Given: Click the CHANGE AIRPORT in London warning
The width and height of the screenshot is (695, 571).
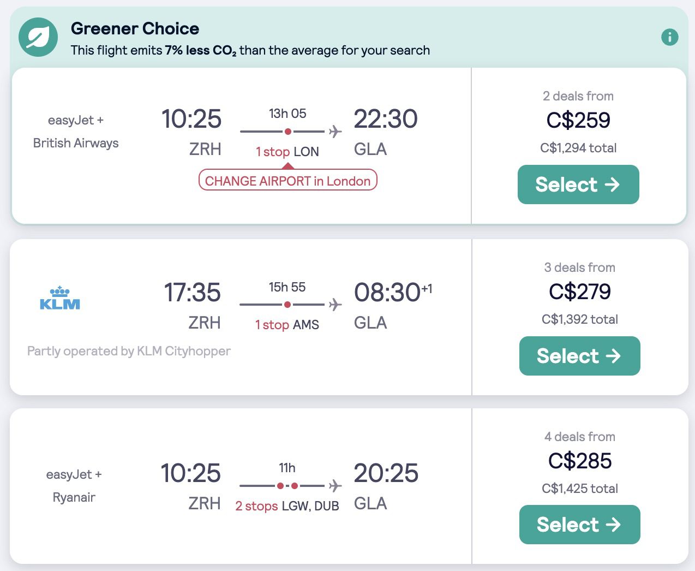Looking at the screenshot, I should (288, 181).
